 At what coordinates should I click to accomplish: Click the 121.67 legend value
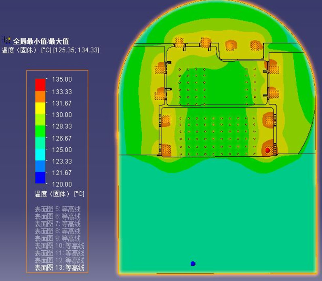click(62, 173)
